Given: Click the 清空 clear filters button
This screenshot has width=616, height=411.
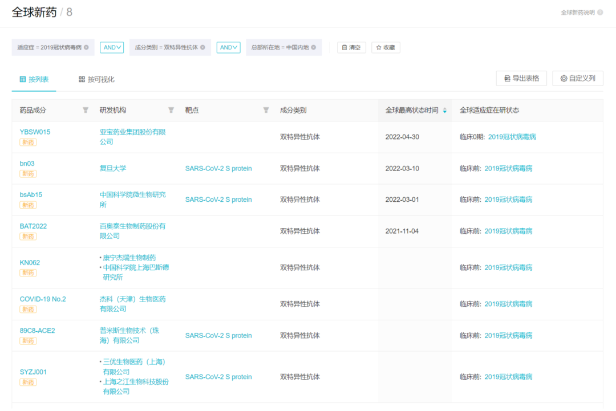Looking at the screenshot, I should click(x=351, y=47).
